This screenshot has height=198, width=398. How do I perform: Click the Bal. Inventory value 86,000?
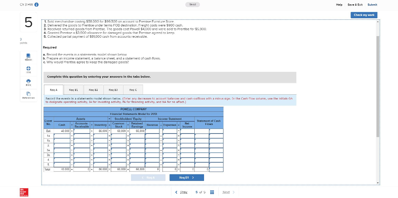(x=103, y=131)
